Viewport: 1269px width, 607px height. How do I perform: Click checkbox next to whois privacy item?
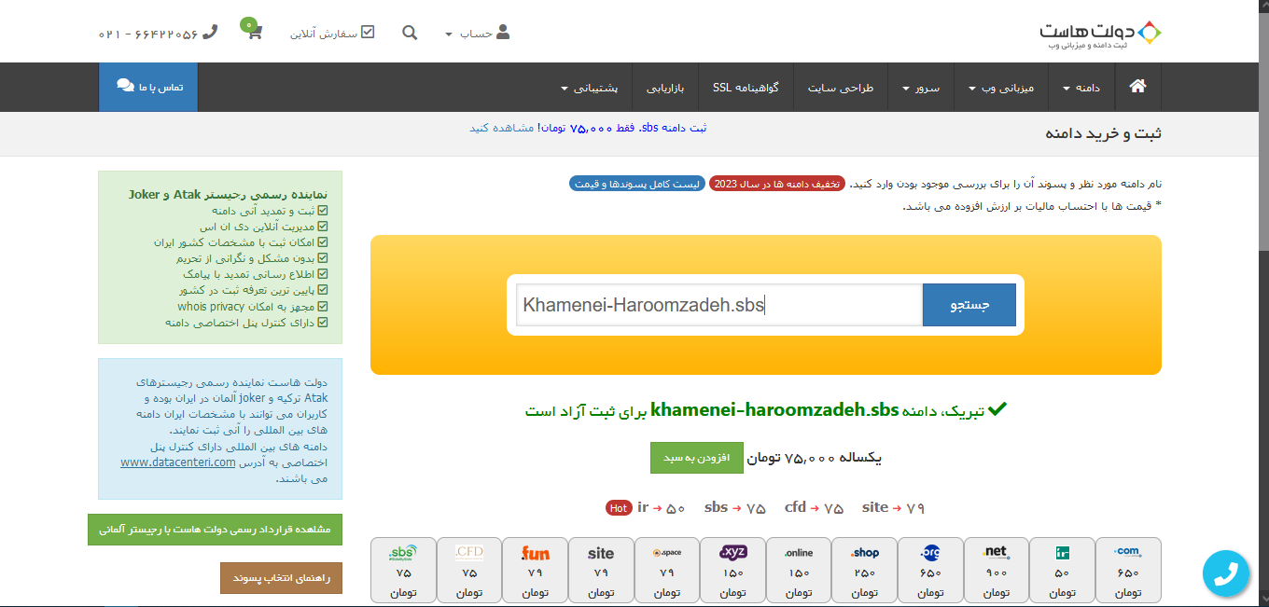(323, 306)
